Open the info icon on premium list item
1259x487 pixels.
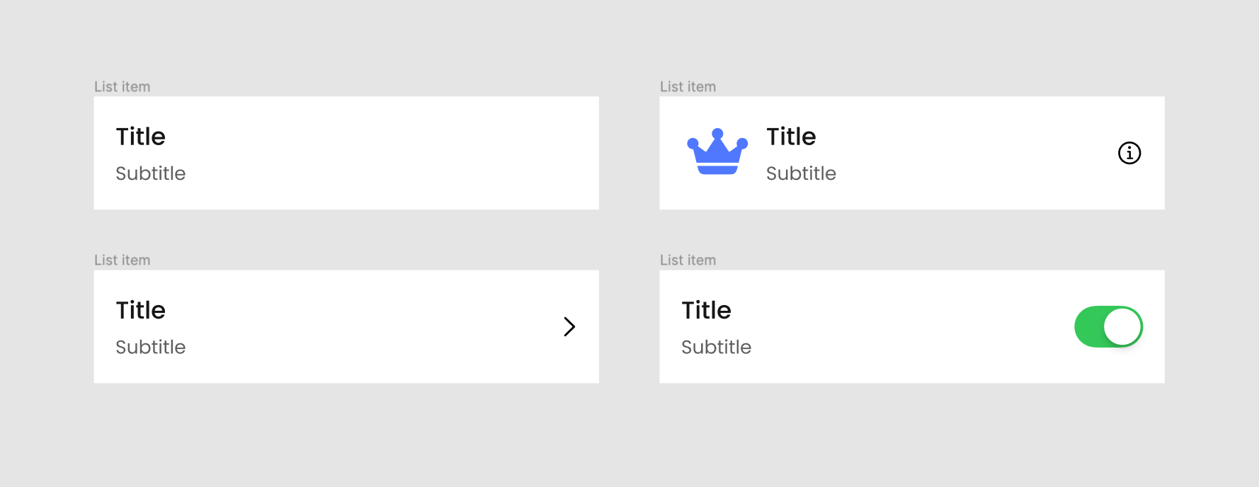pos(1129,153)
